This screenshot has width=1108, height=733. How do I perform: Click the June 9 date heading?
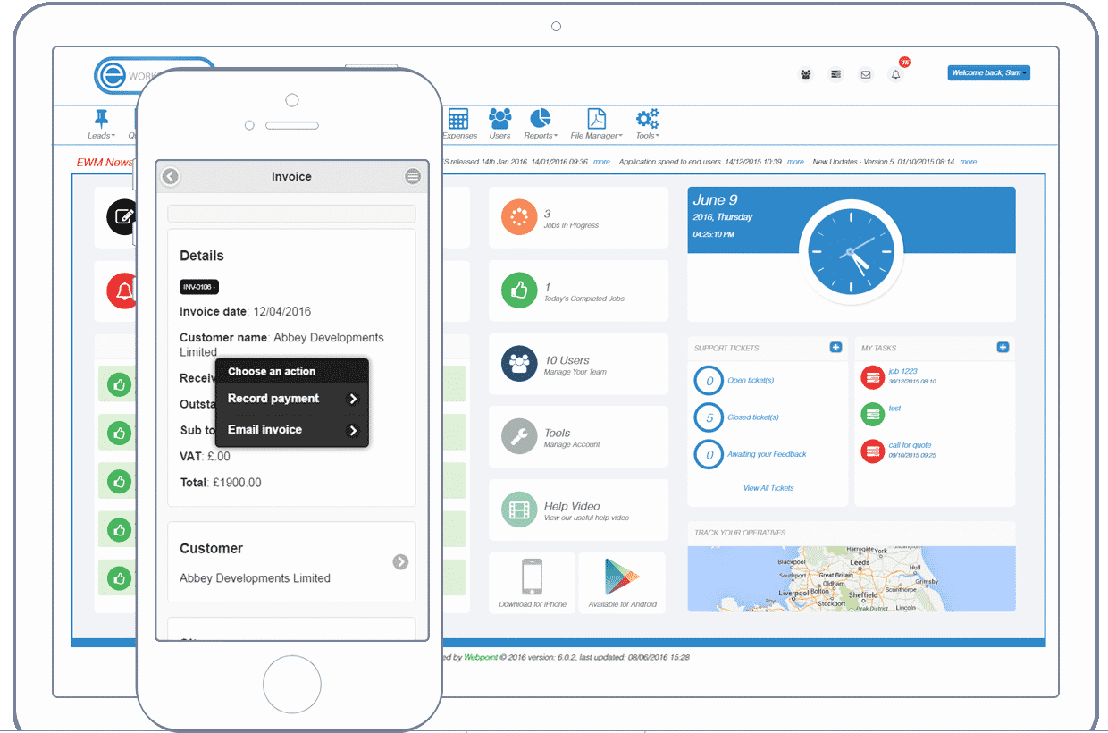(715, 200)
